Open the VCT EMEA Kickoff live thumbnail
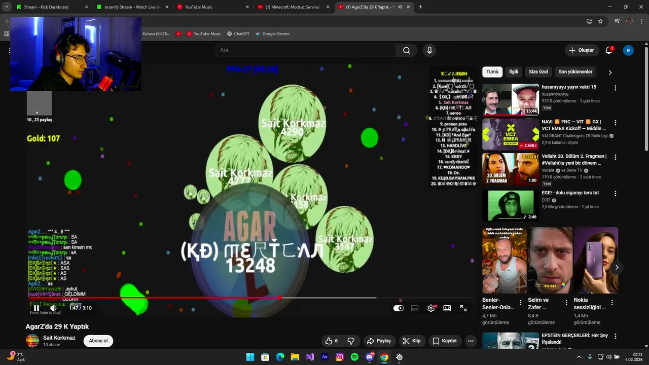Viewport: 649px width, 365px height. (x=511, y=134)
